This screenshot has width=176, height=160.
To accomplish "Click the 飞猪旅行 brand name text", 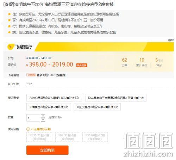I will coord(24,47).
